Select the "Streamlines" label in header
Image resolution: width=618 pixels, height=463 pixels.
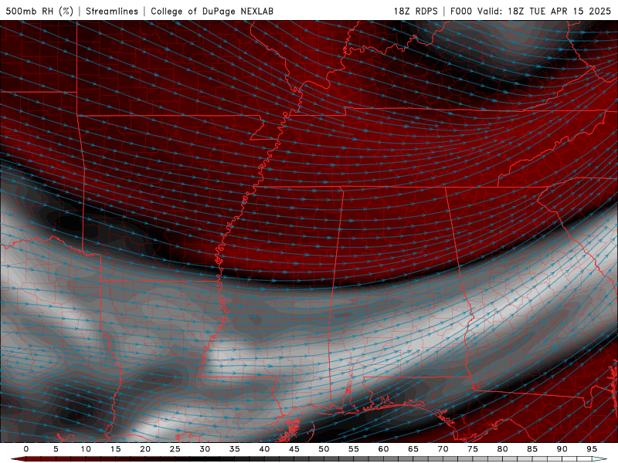click(112, 11)
